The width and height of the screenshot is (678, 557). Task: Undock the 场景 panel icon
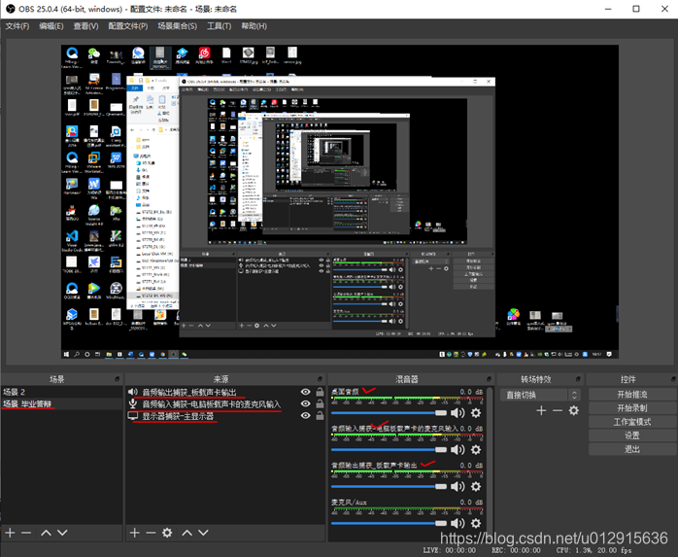click(x=118, y=379)
